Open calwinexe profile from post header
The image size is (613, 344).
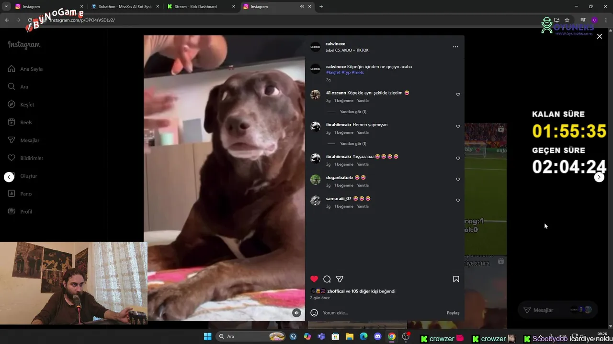coord(335,44)
